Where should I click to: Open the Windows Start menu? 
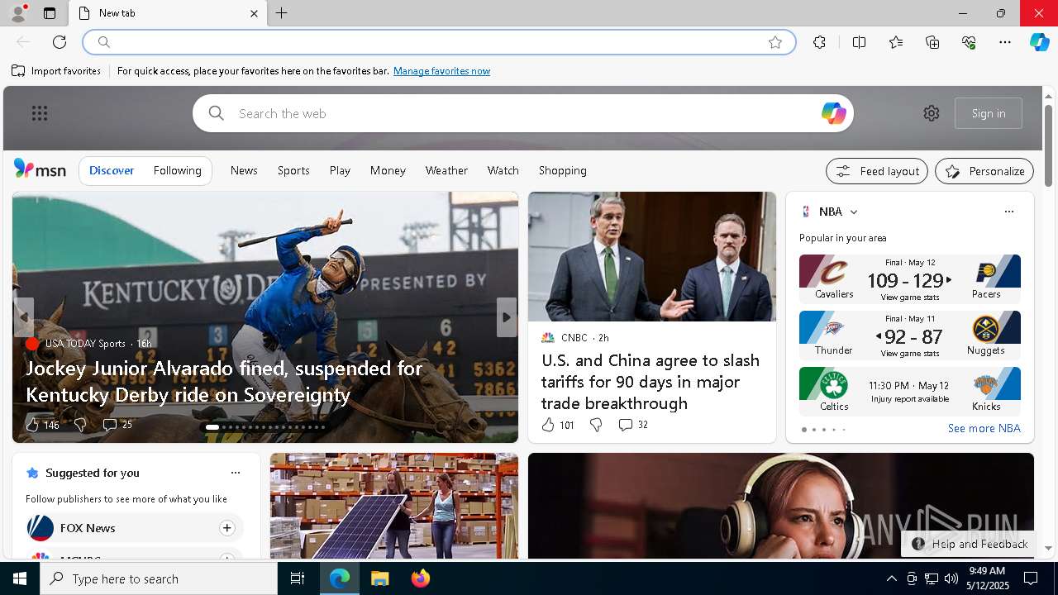click(20, 578)
